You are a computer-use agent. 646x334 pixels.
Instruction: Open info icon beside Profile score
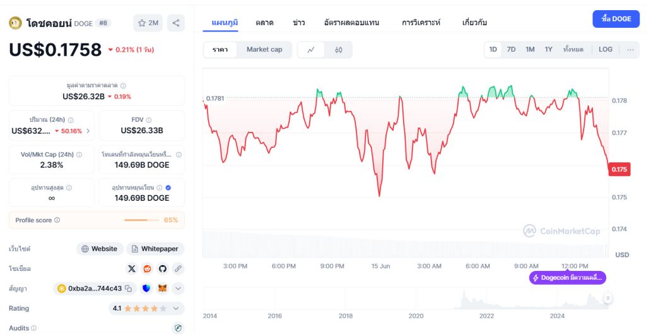[57, 220]
